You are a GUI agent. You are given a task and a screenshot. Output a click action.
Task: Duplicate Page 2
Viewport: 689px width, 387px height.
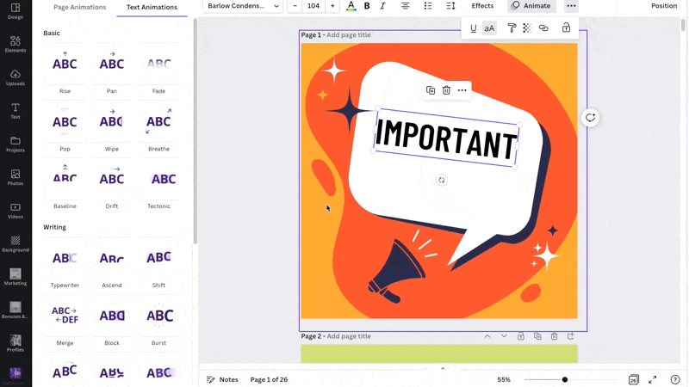[537, 336]
